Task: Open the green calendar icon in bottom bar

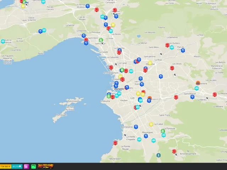Action: pyautogui.click(x=33, y=166)
